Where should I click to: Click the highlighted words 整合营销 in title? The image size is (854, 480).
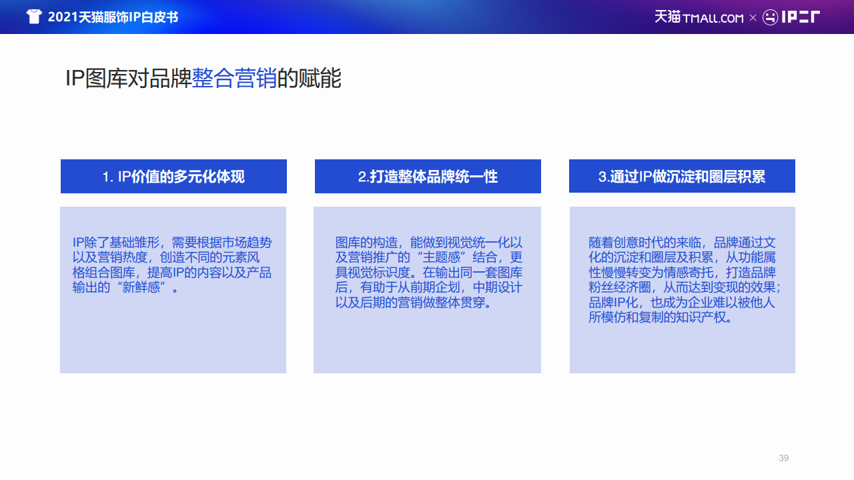click(x=234, y=79)
